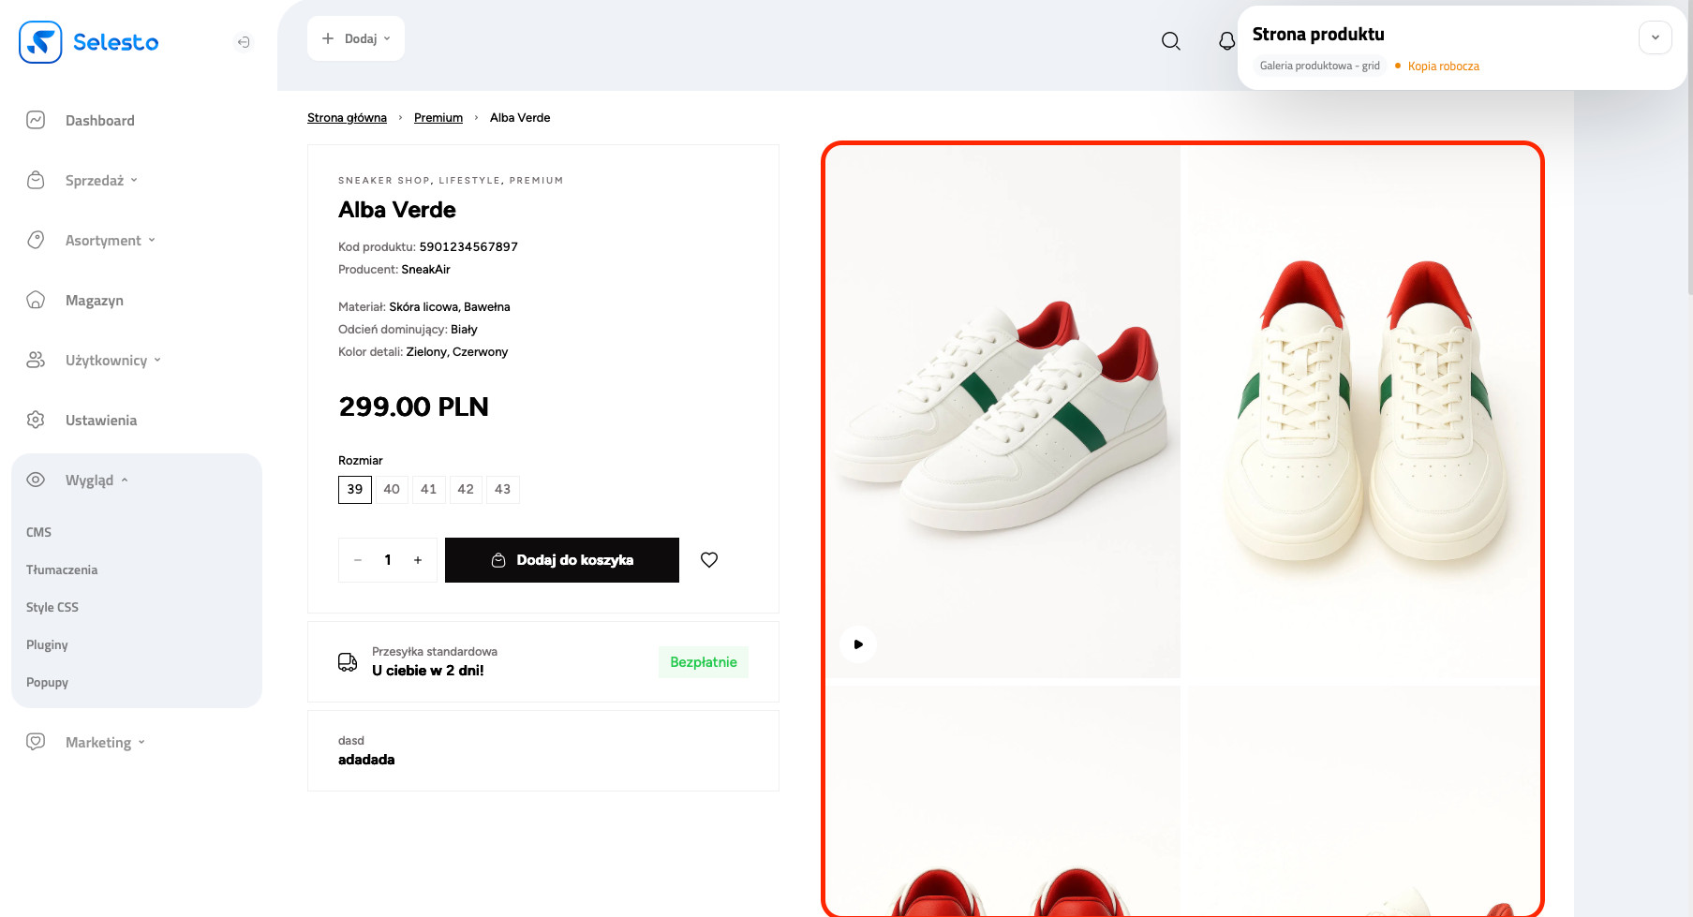Open Dashboard from the sidebar
This screenshot has height=917, width=1693.
[99, 121]
